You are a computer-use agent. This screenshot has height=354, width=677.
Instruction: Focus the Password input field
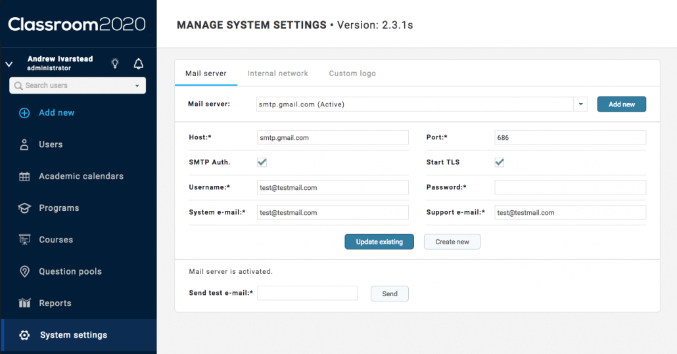click(x=570, y=187)
